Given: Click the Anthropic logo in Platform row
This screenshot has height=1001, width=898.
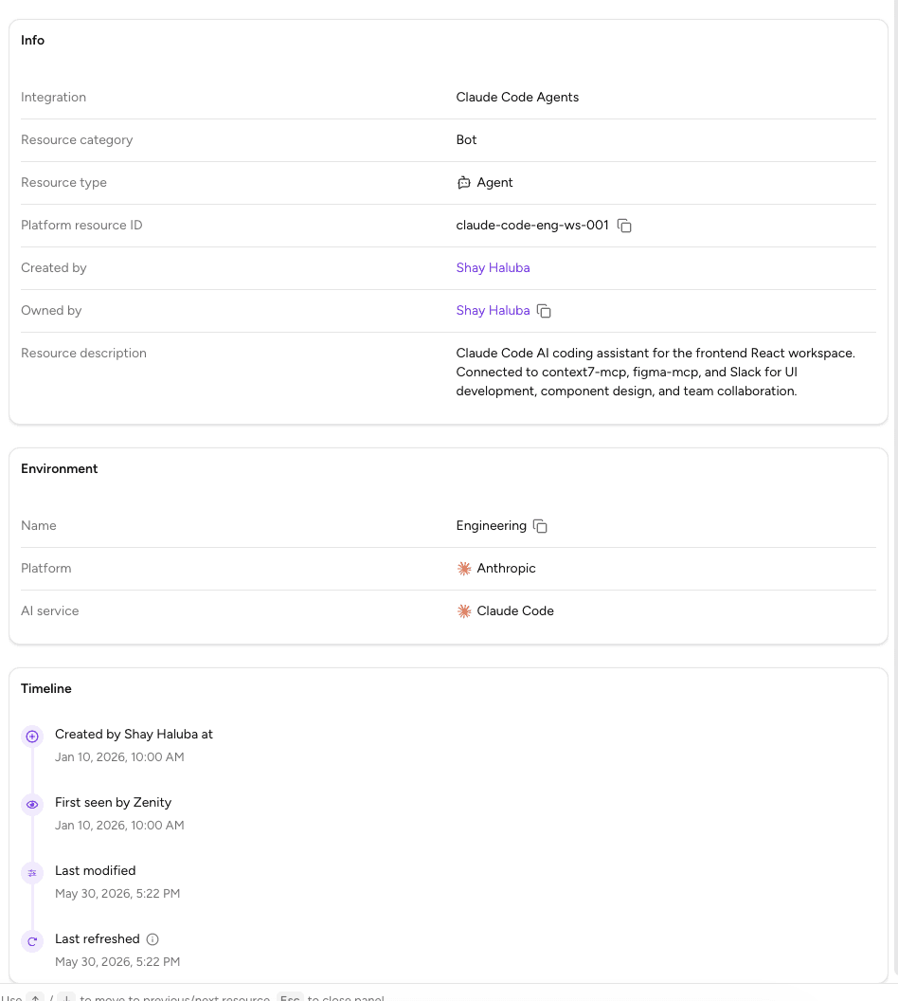Looking at the screenshot, I should [463, 568].
